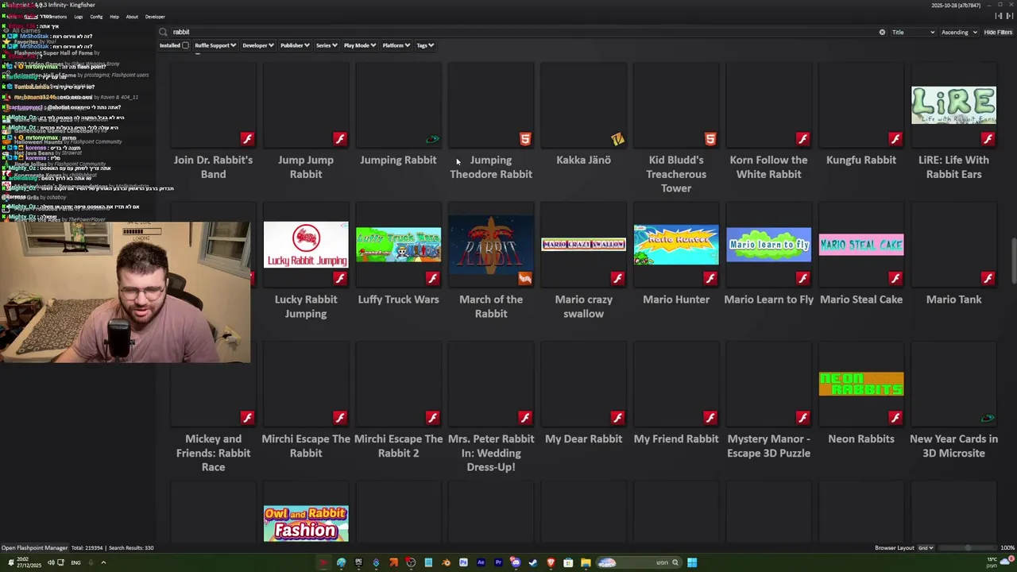Click the Flash icon on Lucky Rabbit Jumping

point(340,278)
